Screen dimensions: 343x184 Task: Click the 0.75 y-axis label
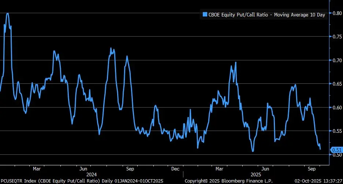[x=337, y=37]
